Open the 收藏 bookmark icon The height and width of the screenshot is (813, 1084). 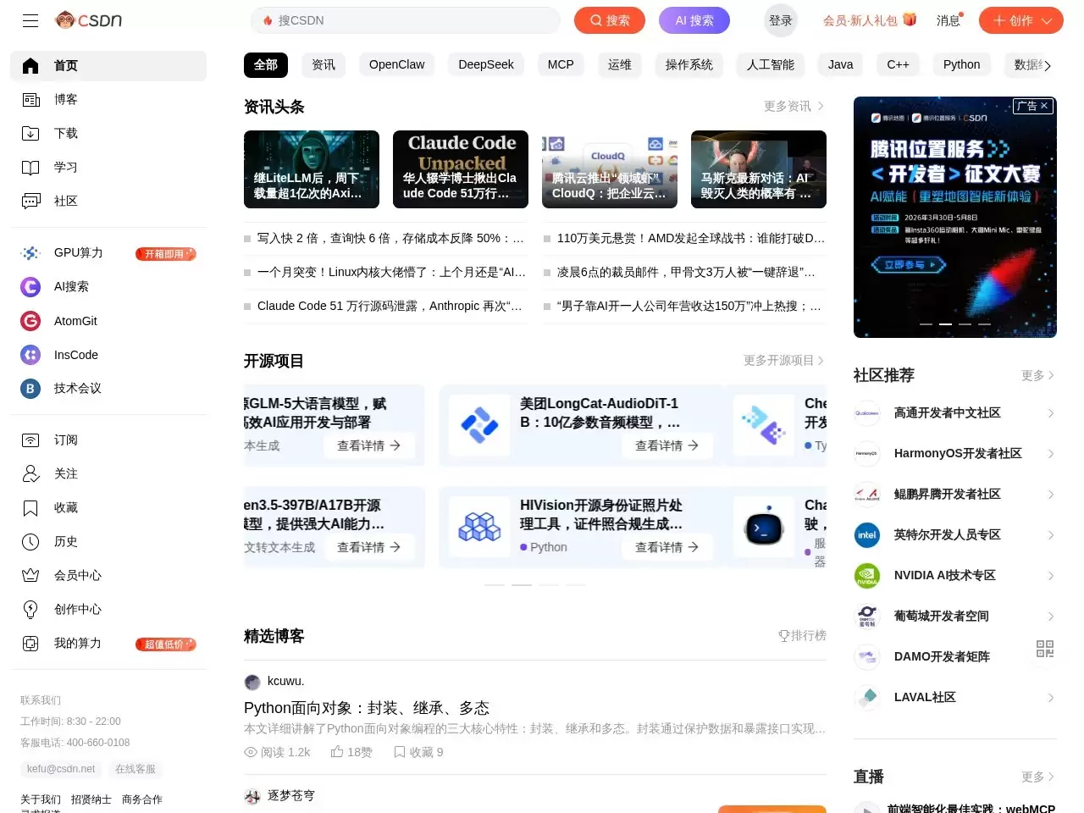pyautogui.click(x=30, y=508)
